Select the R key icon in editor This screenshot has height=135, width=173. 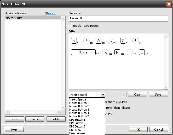coord(117,52)
